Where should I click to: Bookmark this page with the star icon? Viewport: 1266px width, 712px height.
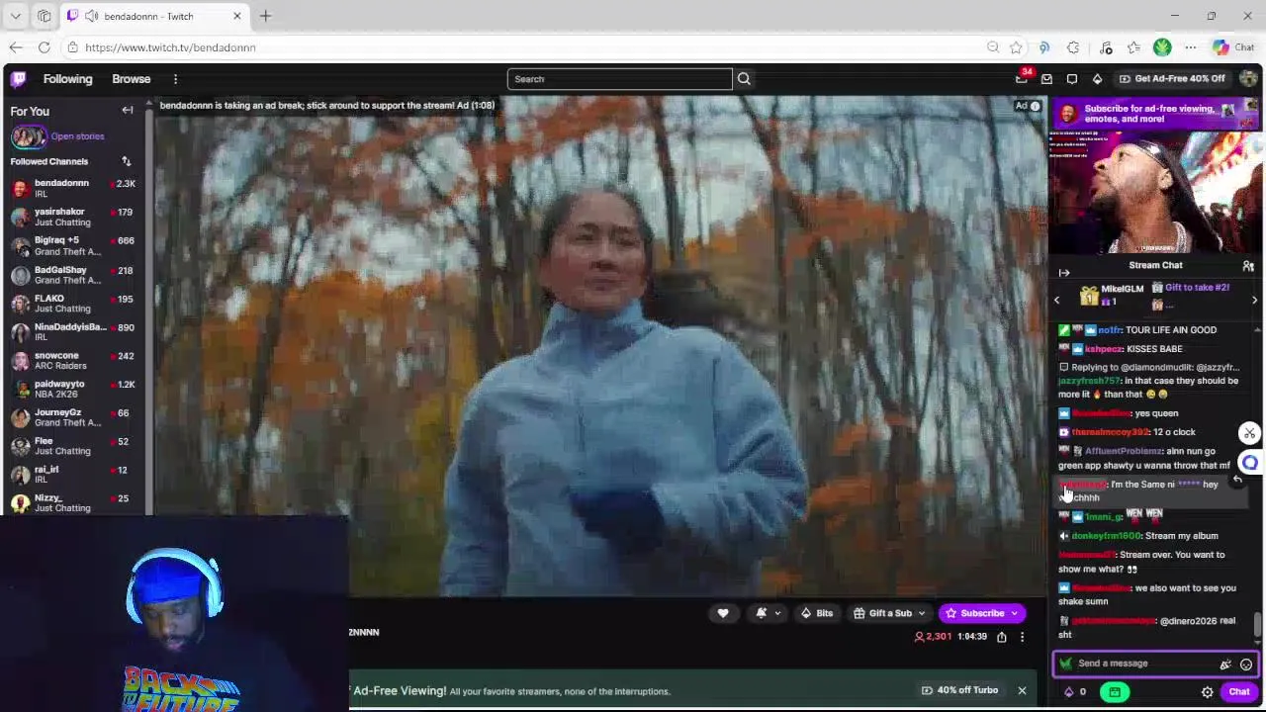coord(1016,47)
